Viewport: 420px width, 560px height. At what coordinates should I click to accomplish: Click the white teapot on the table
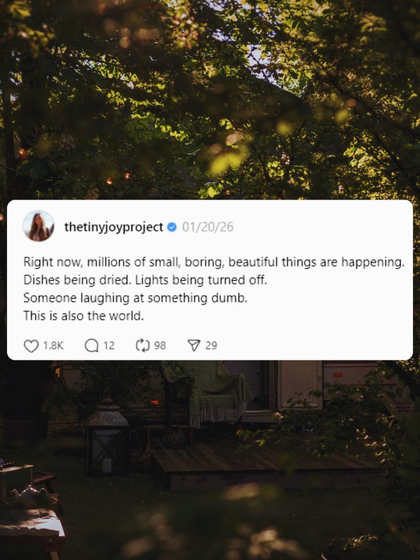point(31,495)
